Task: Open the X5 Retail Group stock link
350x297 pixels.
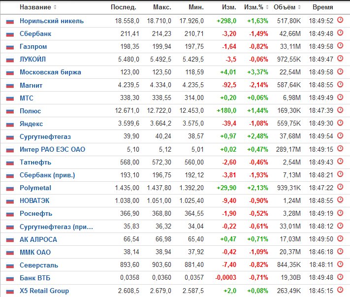Action: 44,291
